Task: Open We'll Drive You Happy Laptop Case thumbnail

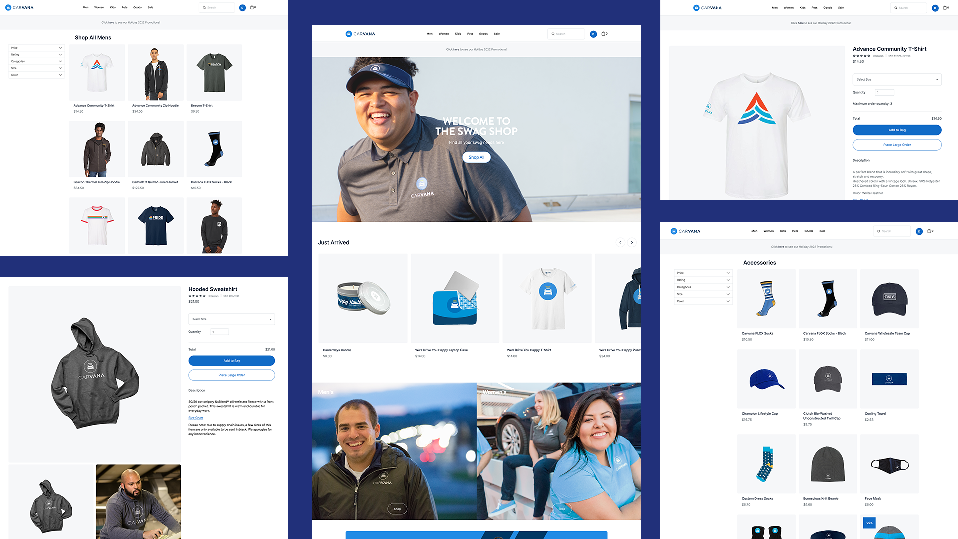Action: coord(455,298)
